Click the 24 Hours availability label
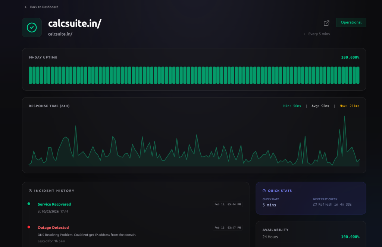Image resolution: width=382 pixels, height=247 pixels. point(270,237)
